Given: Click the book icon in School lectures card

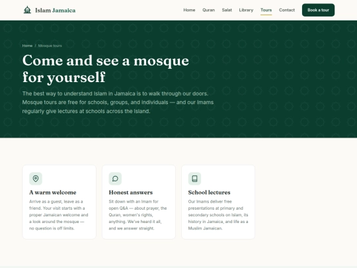Looking at the screenshot, I should (194, 179).
